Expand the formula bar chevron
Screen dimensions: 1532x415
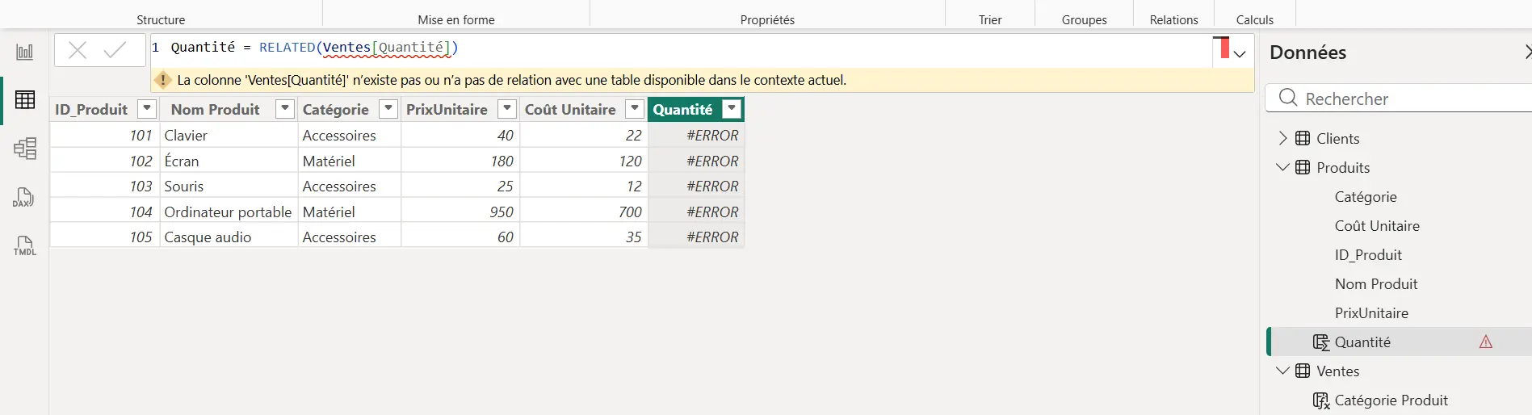tap(1240, 54)
